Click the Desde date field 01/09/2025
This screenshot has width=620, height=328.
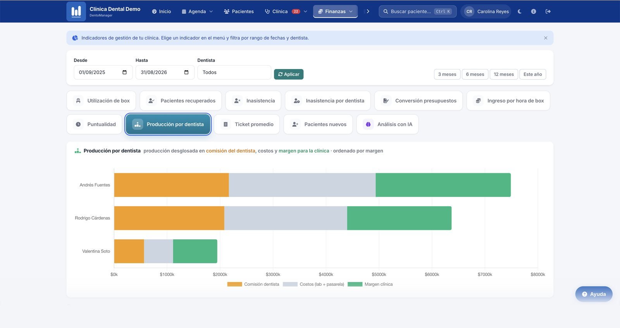(x=103, y=73)
